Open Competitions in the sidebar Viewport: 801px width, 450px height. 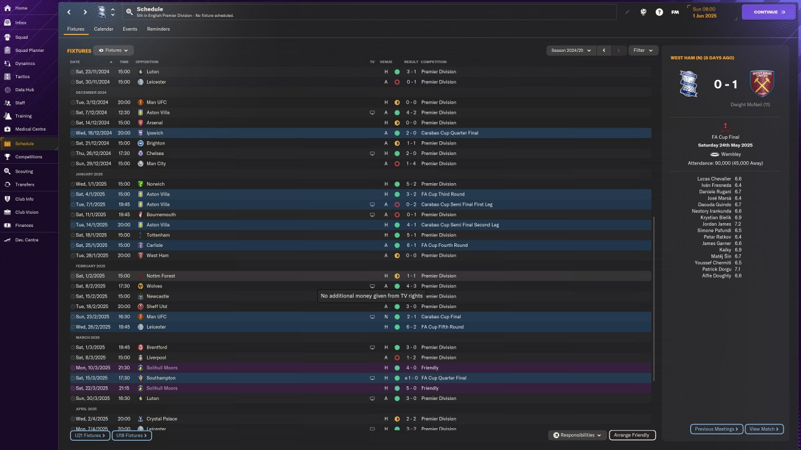click(x=29, y=157)
